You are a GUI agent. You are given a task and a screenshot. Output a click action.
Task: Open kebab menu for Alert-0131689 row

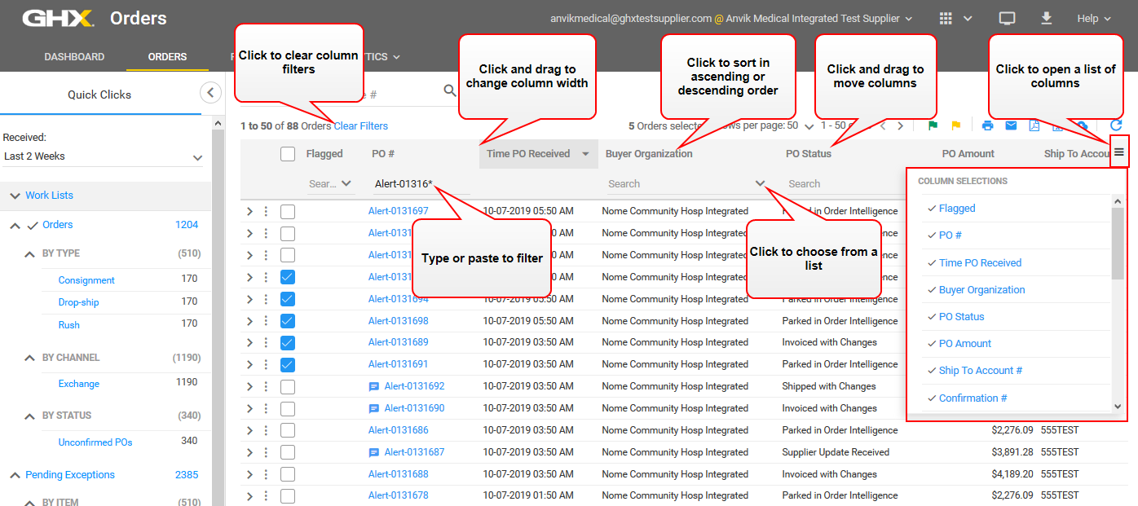266,342
